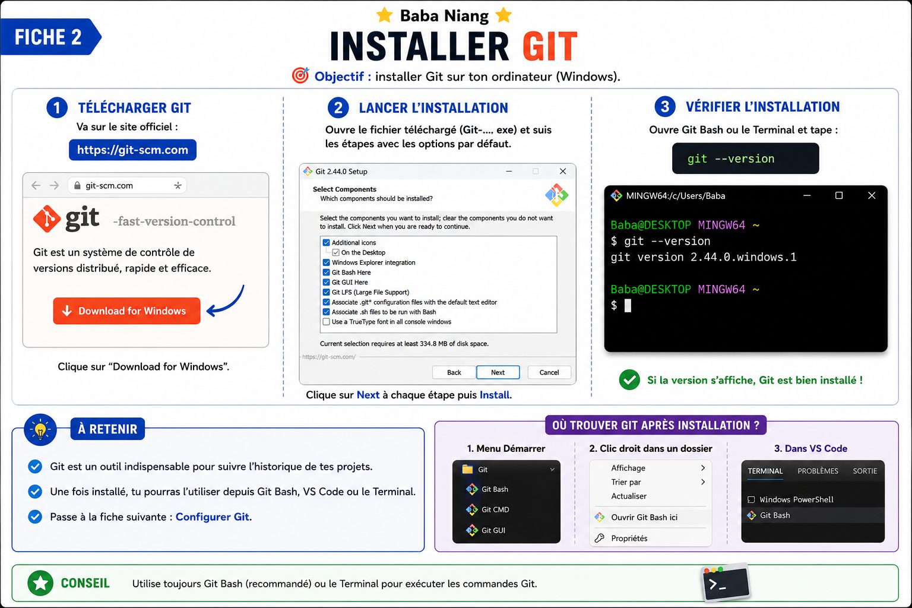Screen dimensions: 912x608
Task: Launch Git Bash from the Start menu icon
Action: [472, 489]
